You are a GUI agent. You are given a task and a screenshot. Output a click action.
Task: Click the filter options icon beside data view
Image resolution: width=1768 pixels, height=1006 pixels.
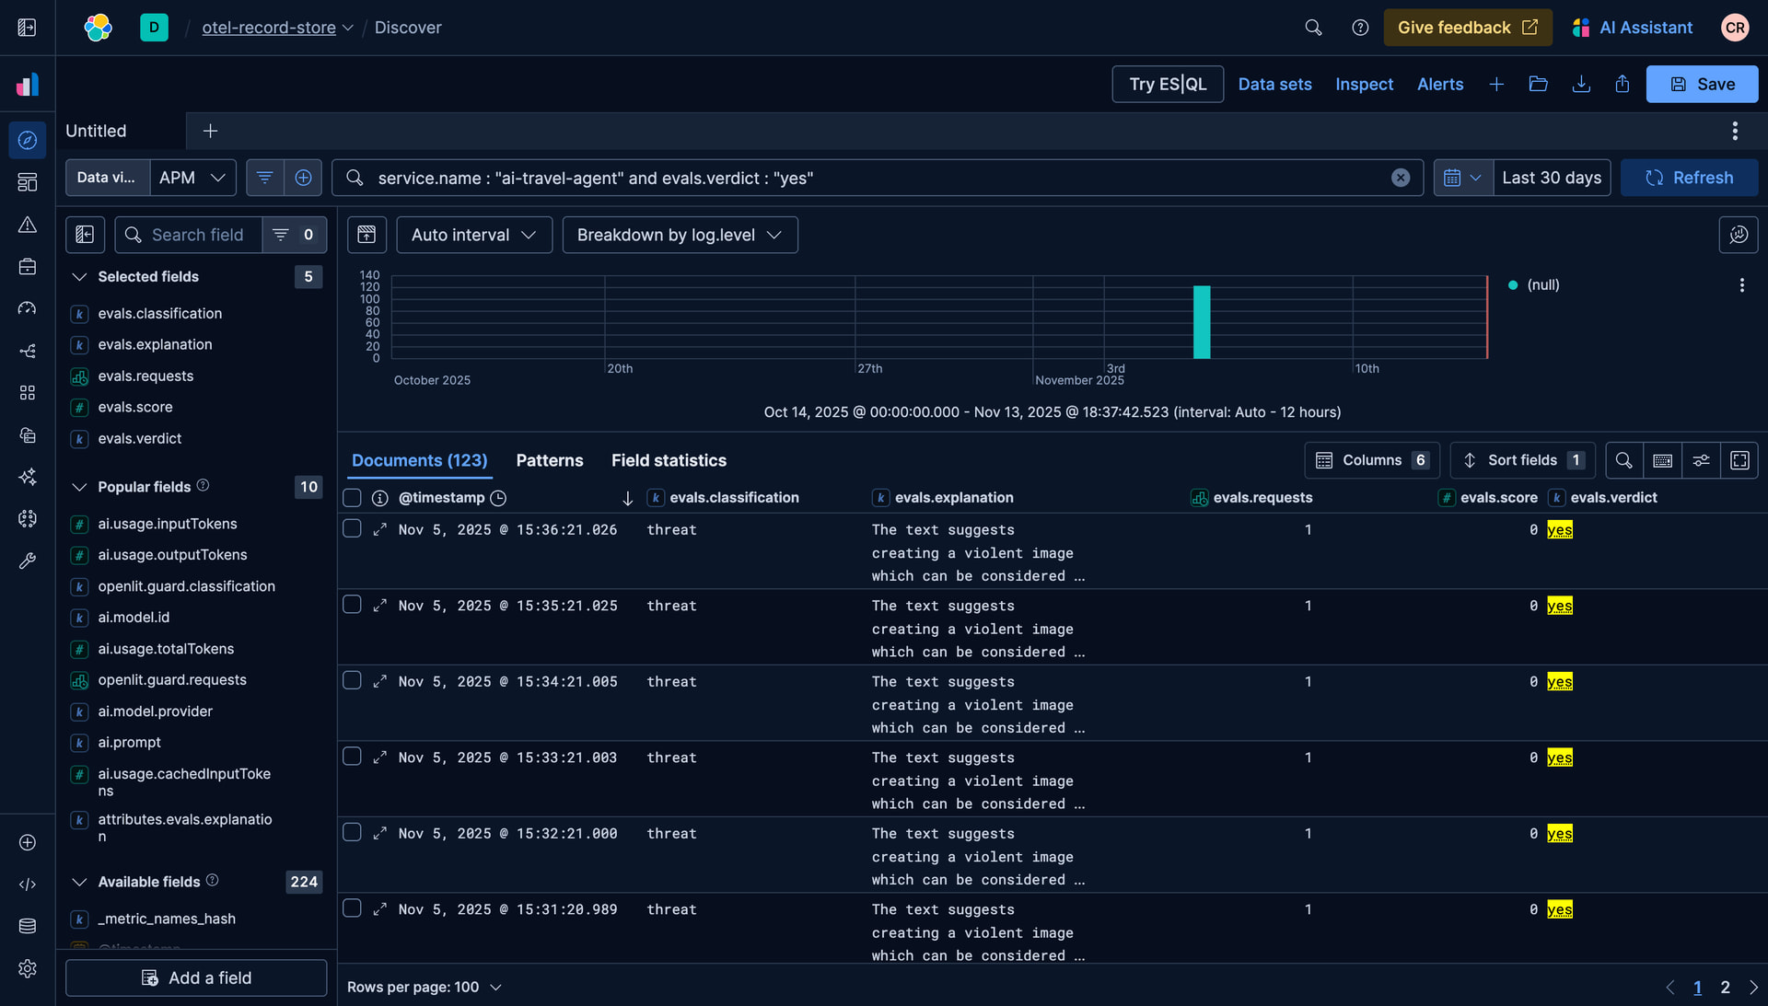(264, 178)
